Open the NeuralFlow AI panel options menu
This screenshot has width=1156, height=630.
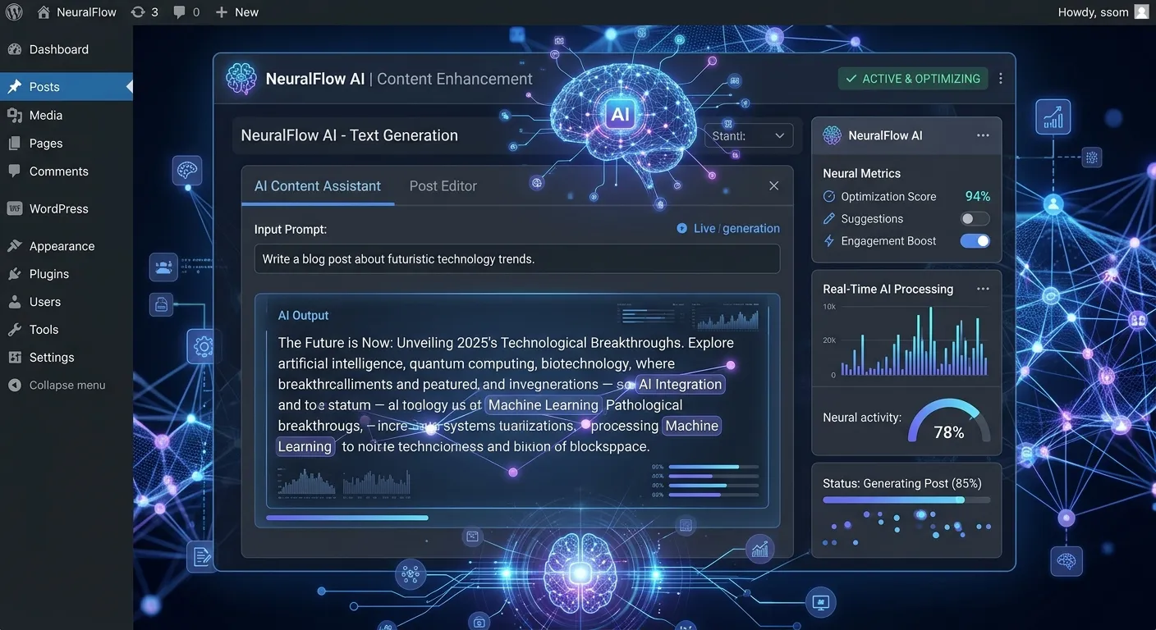click(983, 135)
